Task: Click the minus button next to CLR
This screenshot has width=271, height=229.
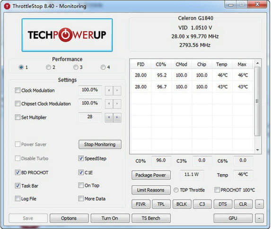Action: coord(259,204)
